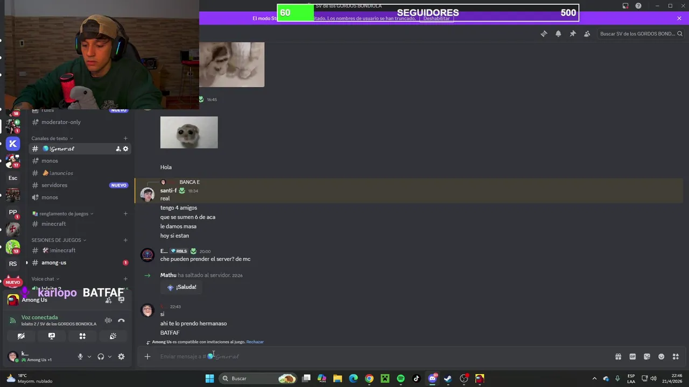The image size is (689, 387).
Task: Open the emoji picker
Action: (x=662, y=356)
